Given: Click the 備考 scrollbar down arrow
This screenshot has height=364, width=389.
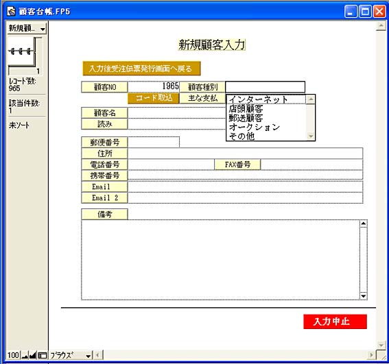Looking at the screenshot, I should pos(364,296).
